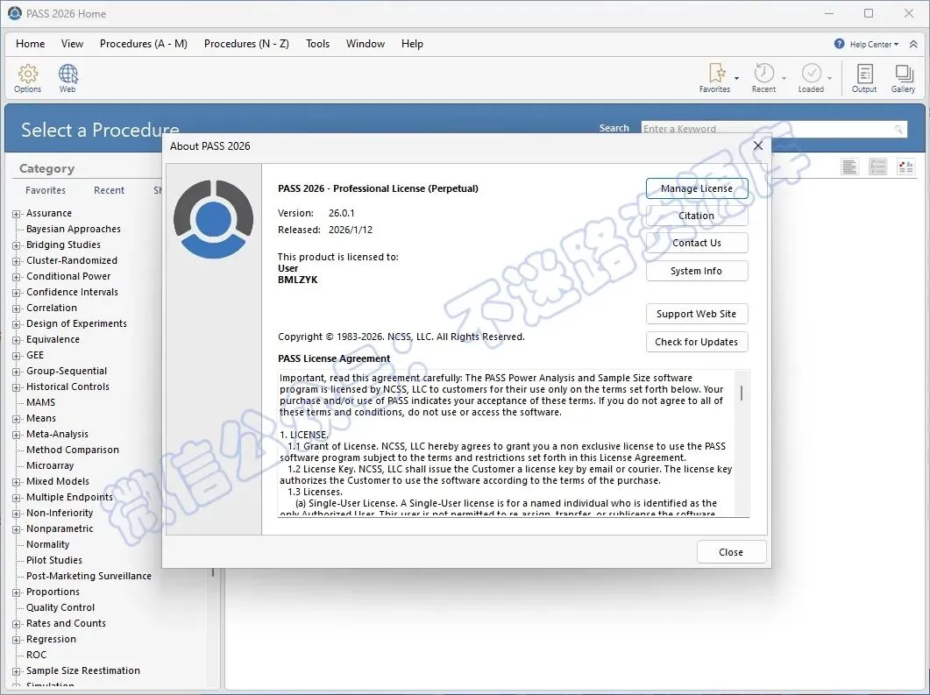This screenshot has height=695, width=930.
Task: Select Historical Controls in category tree
Action: [67, 387]
